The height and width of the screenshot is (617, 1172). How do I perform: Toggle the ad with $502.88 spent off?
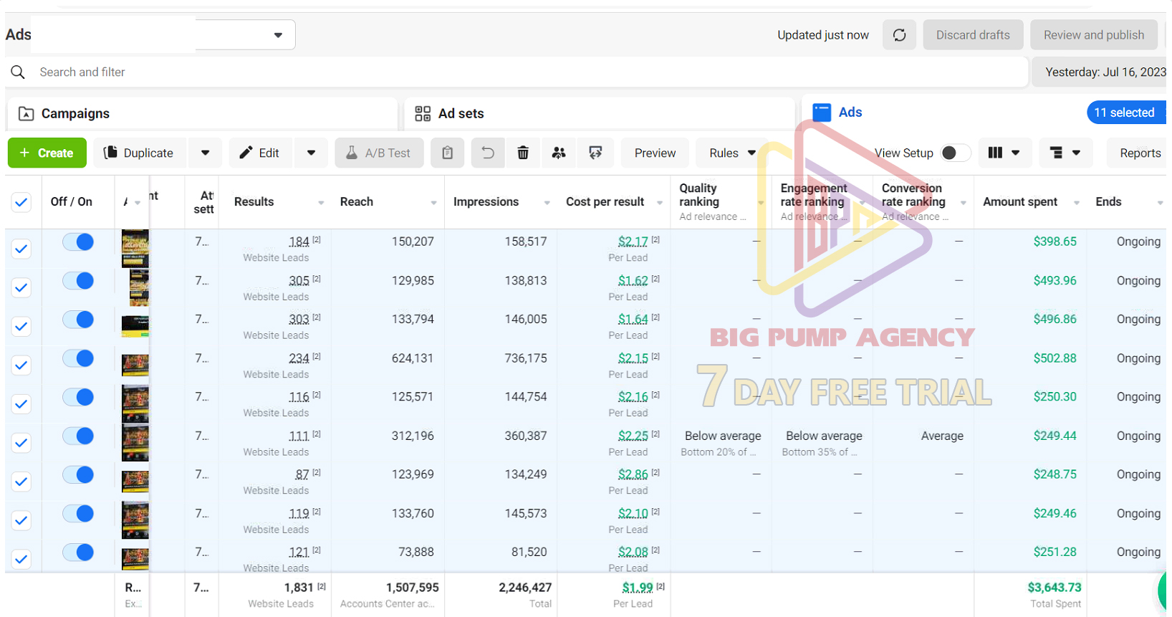tap(78, 358)
